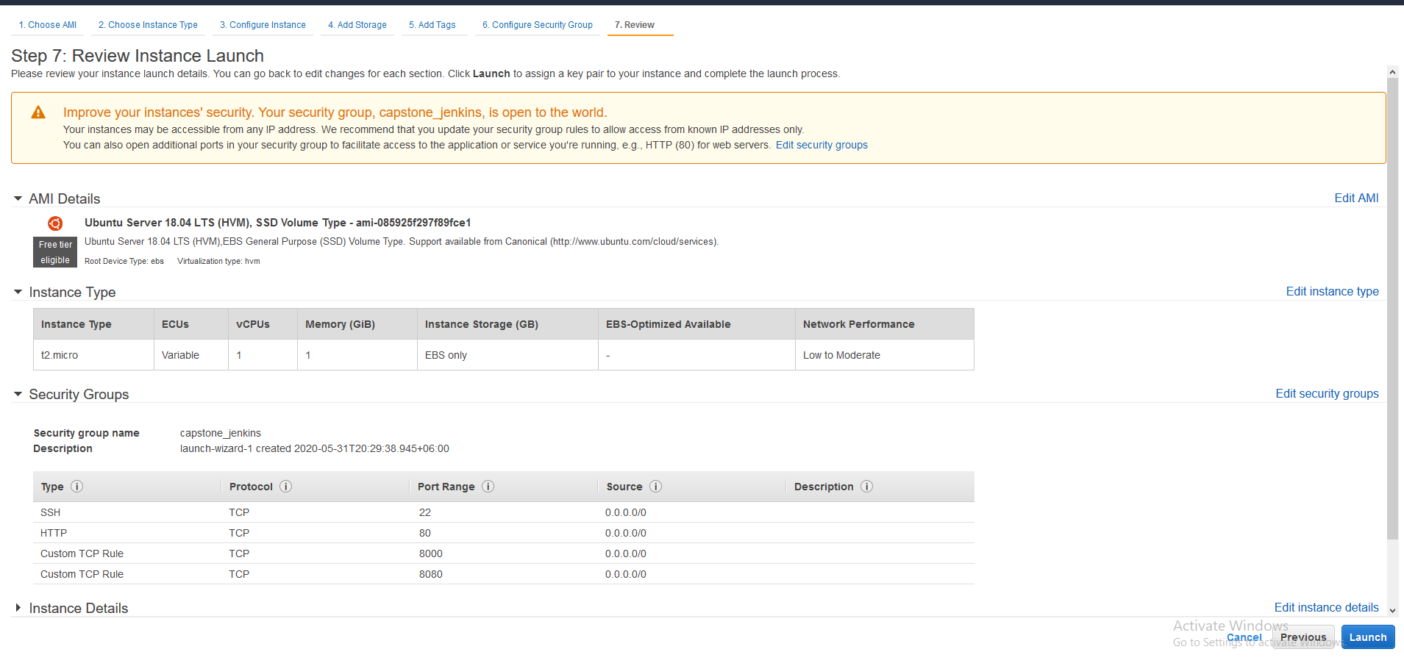1404x663 pixels.
Task: Switch to step 3 Configure Instance tab
Action: click(x=263, y=25)
